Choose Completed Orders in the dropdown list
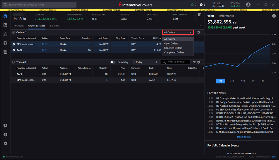279x160 pixels. [178, 52]
